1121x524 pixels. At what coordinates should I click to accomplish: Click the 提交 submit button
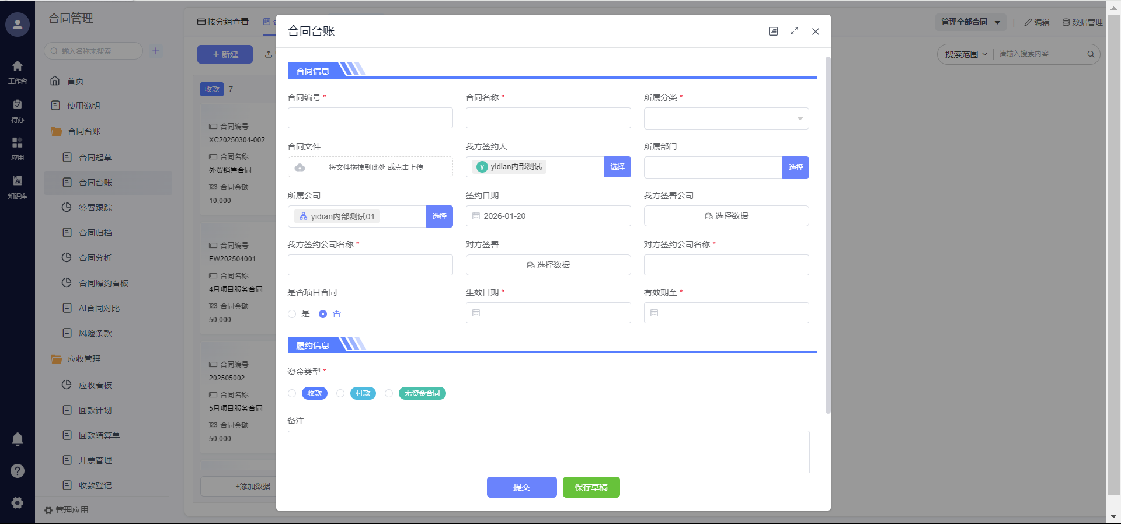(x=521, y=487)
